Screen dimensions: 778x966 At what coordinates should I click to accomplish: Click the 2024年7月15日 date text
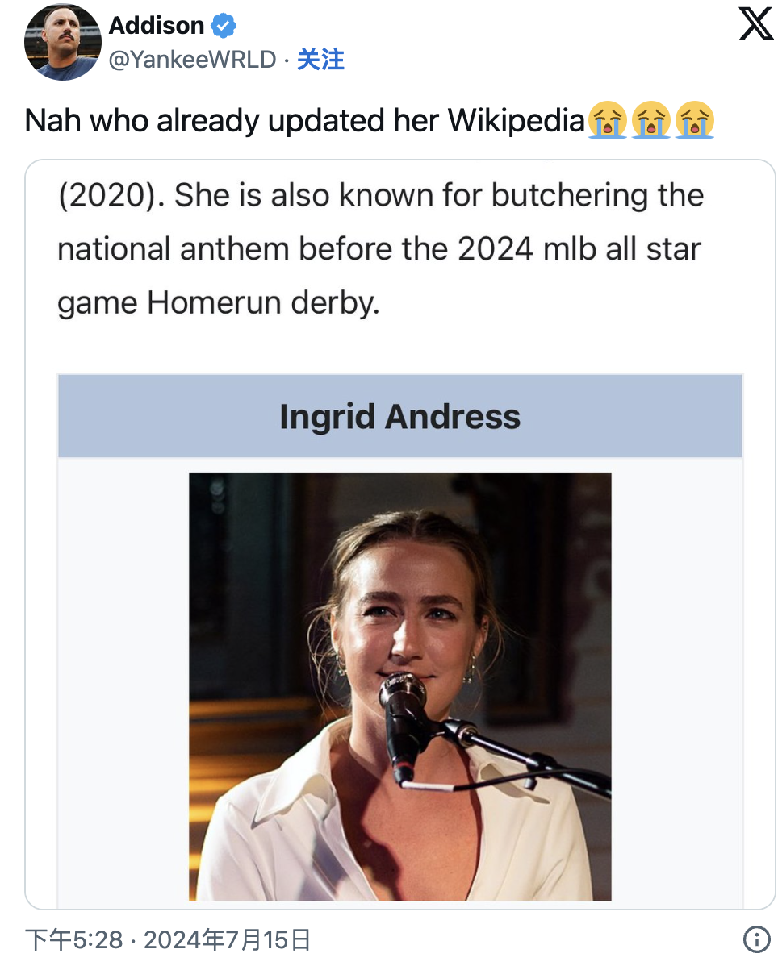click(227, 939)
